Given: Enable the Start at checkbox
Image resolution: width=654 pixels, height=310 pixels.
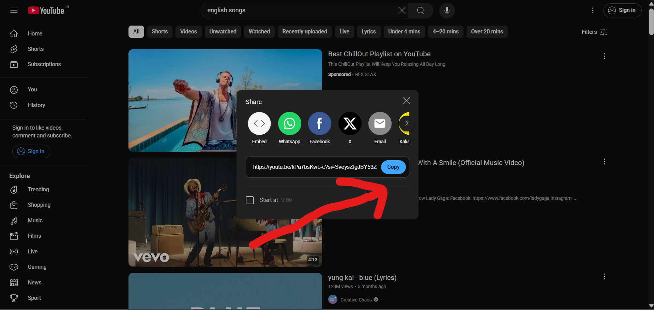Looking at the screenshot, I should [x=250, y=200].
